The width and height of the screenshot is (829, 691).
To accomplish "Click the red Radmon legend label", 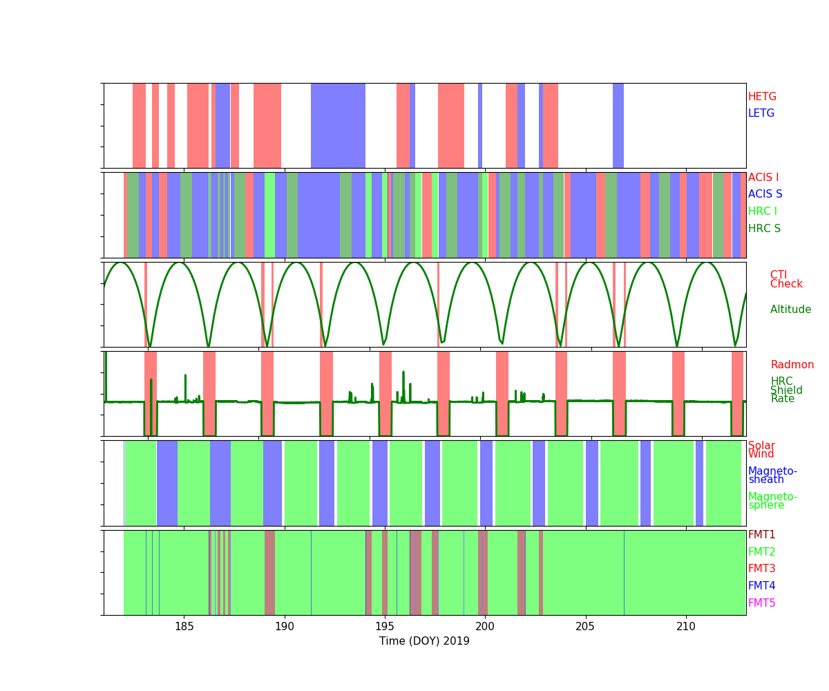I will [x=792, y=365].
